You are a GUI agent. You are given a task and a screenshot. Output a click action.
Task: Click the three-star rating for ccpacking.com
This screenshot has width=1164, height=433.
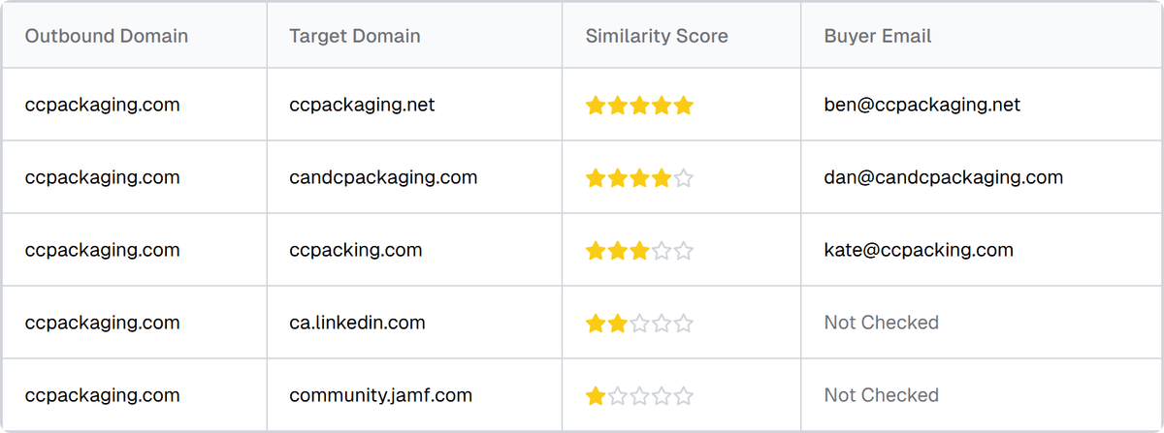pos(639,251)
